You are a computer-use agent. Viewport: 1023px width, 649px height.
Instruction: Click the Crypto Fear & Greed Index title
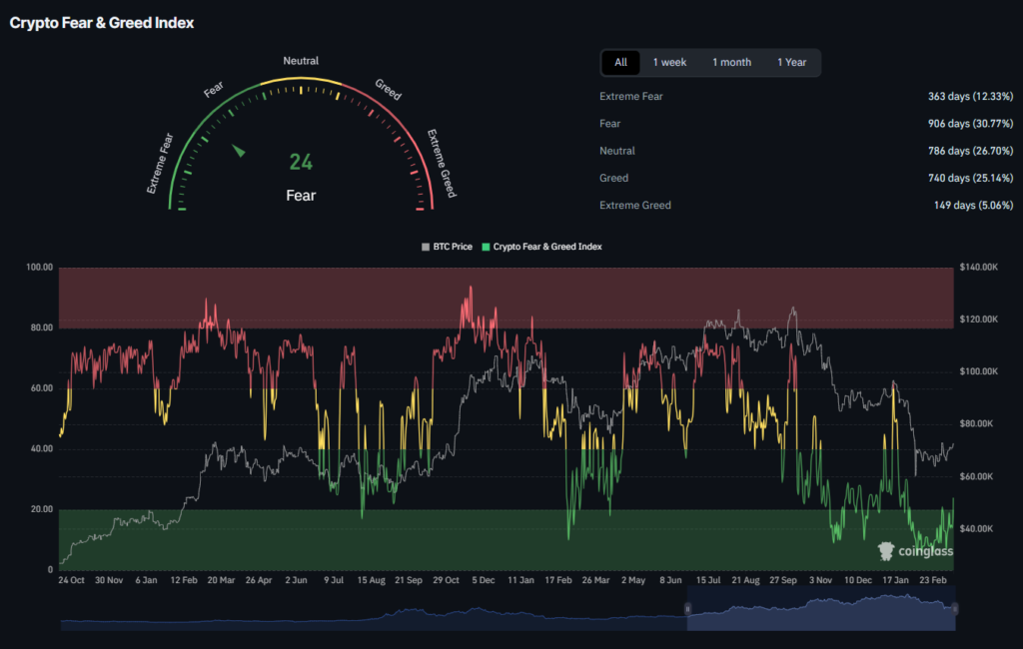coord(102,22)
